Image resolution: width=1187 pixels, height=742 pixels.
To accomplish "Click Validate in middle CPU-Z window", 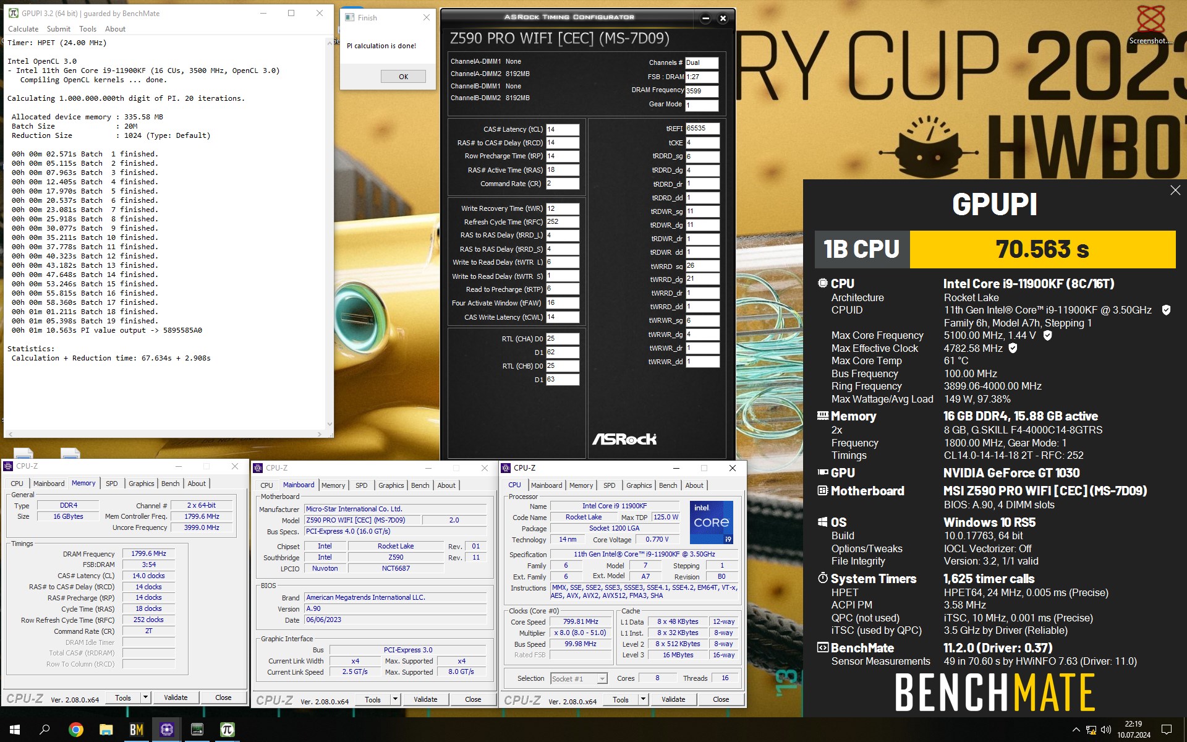I will point(425,699).
